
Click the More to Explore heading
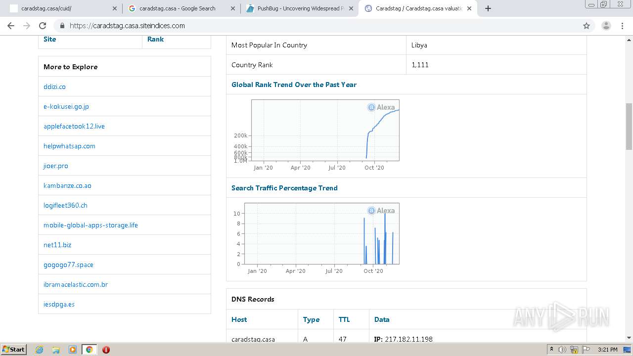click(x=70, y=67)
